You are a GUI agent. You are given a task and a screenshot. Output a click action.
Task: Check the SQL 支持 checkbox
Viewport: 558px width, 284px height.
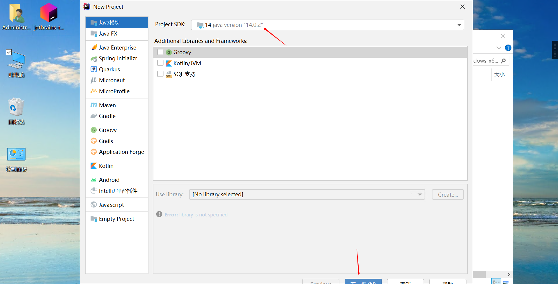160,74
